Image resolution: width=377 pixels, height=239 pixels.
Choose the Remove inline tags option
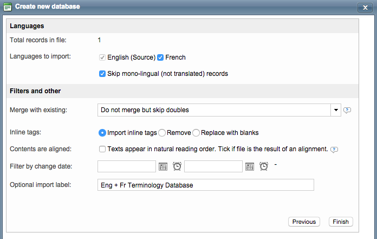tap(162, 133)
